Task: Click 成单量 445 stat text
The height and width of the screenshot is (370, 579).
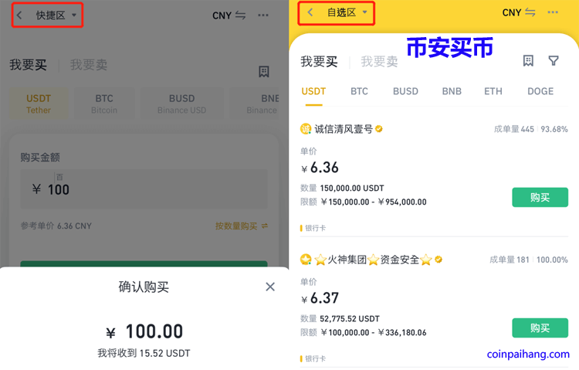Action: [514, 129]
